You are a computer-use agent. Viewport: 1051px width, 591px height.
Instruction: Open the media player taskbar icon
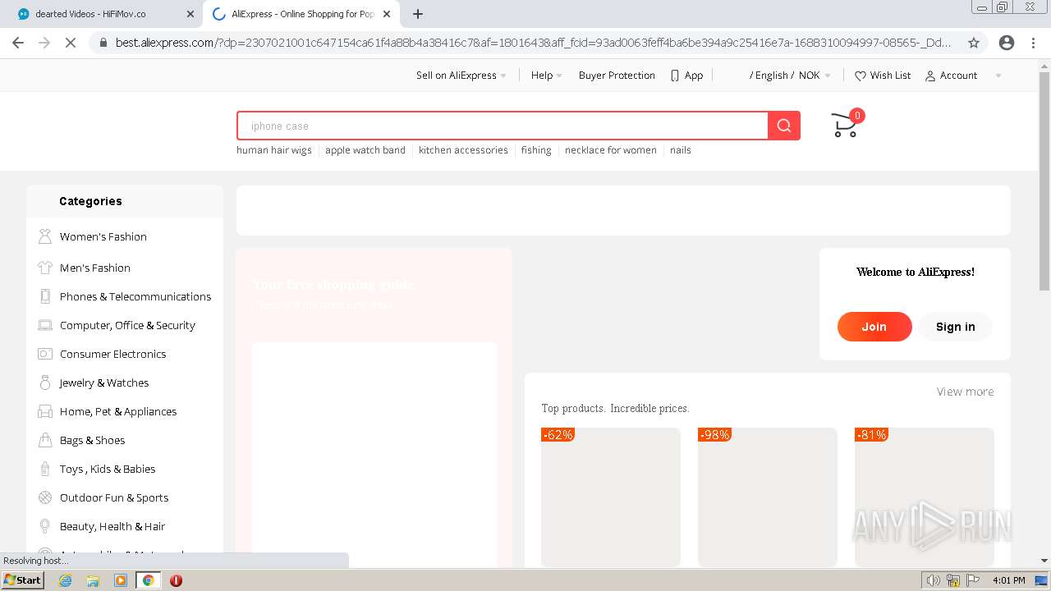pyautogui.click(x=121, y=580)
